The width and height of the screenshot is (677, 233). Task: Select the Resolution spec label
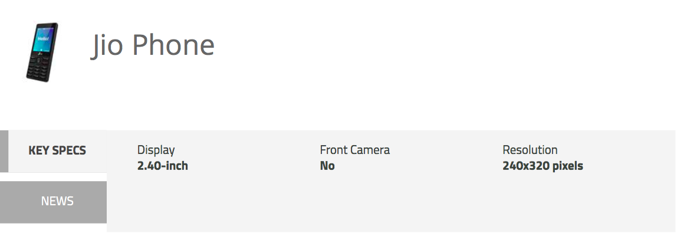click(x=530, y=150)
